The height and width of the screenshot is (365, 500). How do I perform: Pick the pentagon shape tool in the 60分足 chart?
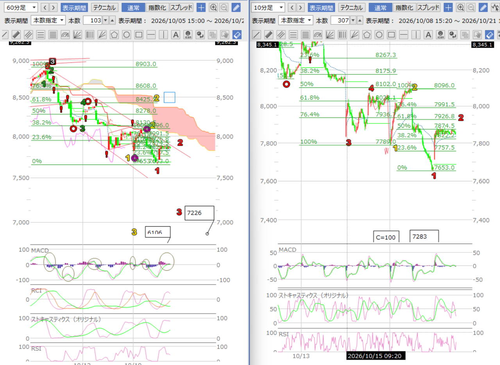(x=114, y=34)
